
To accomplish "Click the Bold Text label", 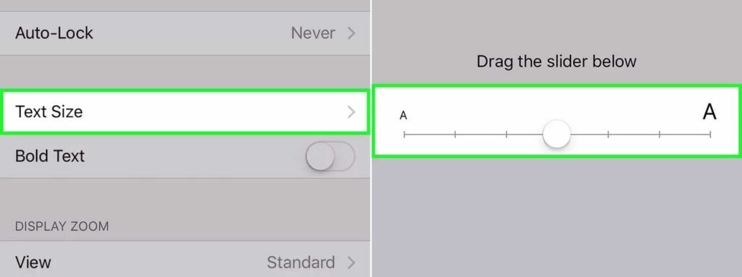I will click(x=50, y=156).
